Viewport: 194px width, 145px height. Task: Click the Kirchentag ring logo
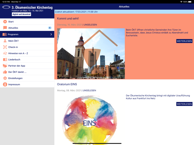(6, 7)
